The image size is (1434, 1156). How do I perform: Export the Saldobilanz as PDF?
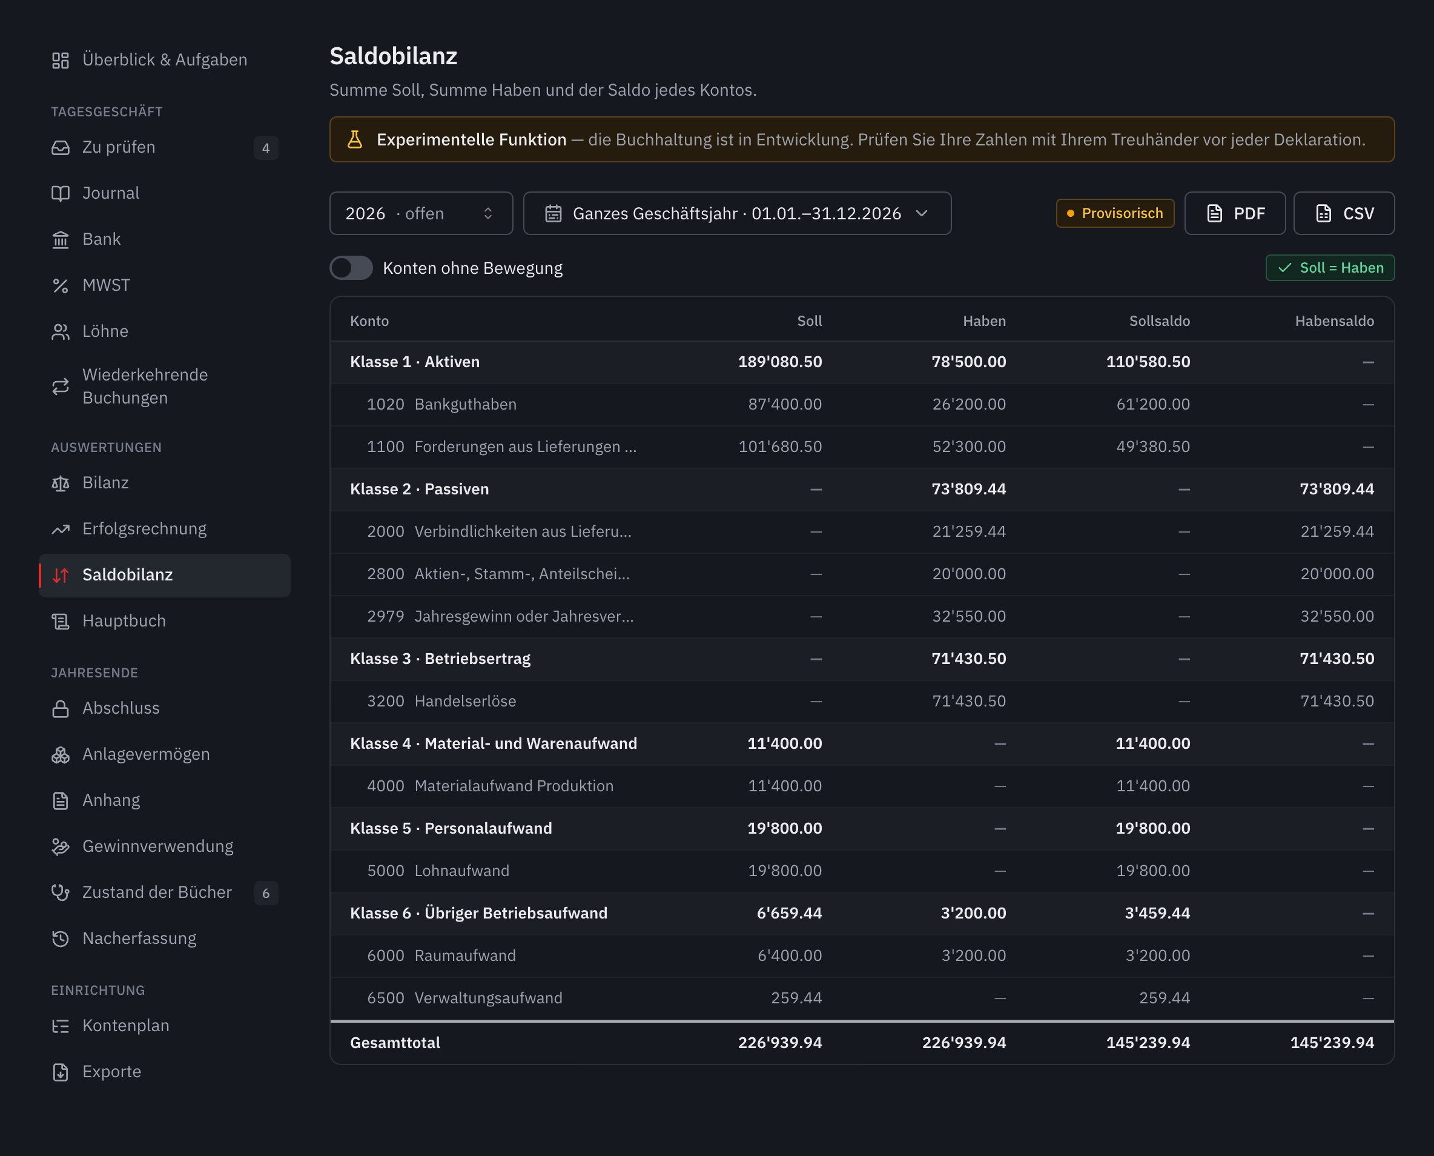[x=1235, y=213]
